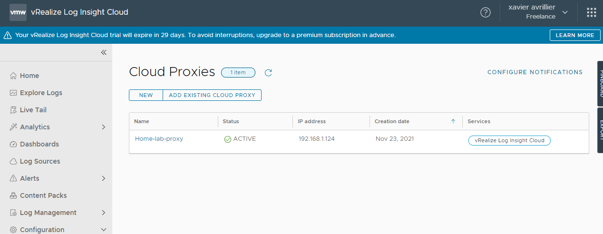
Task: Click the NEW cloud proxy button
Action: [x=146, y=95]
